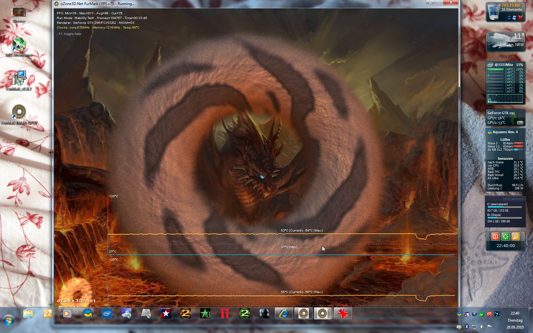The width and height of the screenshot is (533, 333).
Task: Click the SLI badge in GeForce GTX 295 gadget
Action: [x=520, y=122]
